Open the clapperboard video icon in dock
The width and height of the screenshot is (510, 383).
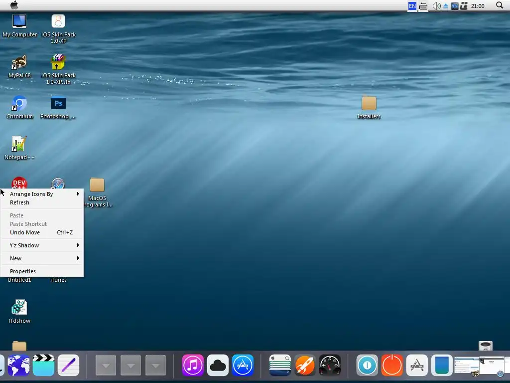pyautogui.click(x=43, y=365)
